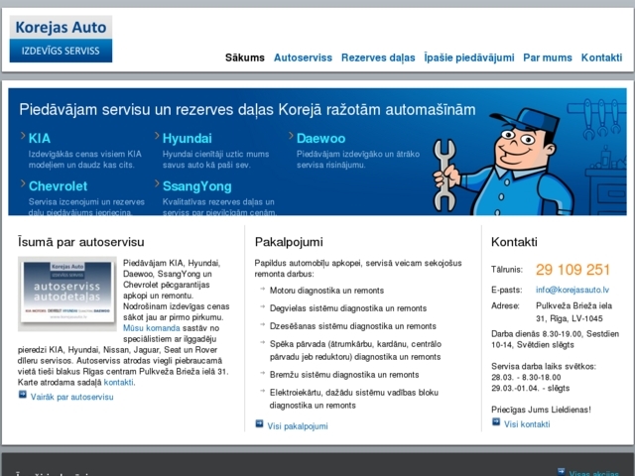Follow the Mūsu komanda link

point(152,328)
